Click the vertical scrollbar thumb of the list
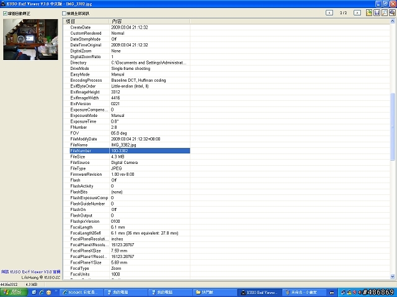Viewport: 397px width, 297px height. pos(393,126)
